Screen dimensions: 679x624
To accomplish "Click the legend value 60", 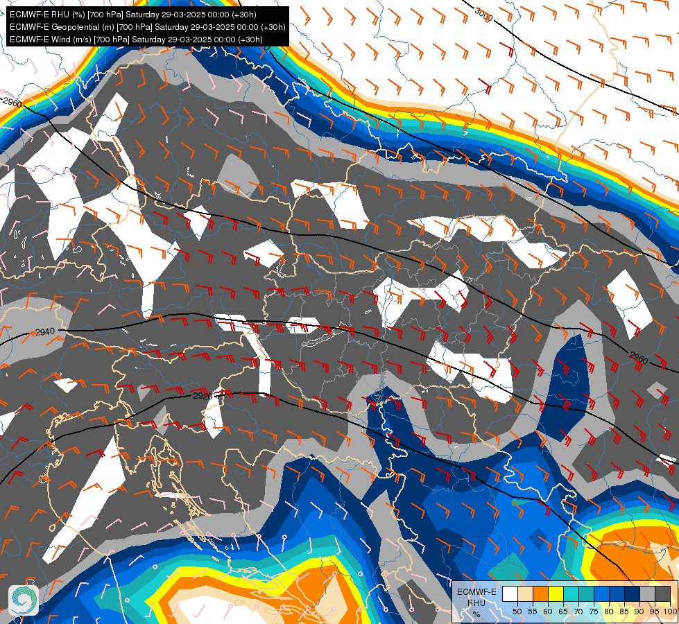I will click(548, 612).
